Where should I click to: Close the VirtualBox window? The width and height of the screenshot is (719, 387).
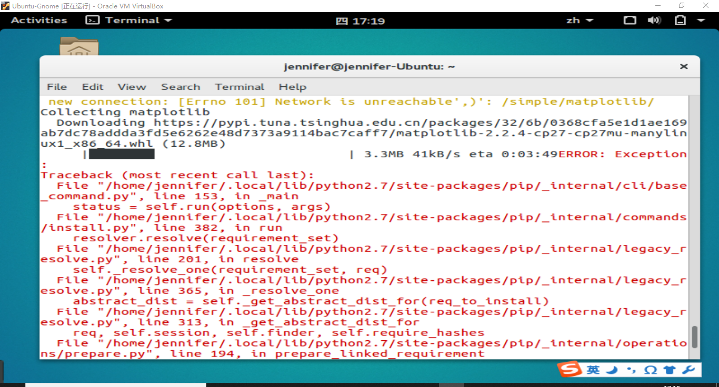[x=706, y=6]
